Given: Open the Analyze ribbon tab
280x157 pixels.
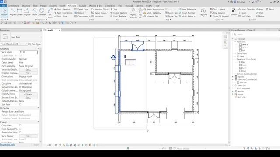Looking at the screenshot, I should (x=82, y=6).
